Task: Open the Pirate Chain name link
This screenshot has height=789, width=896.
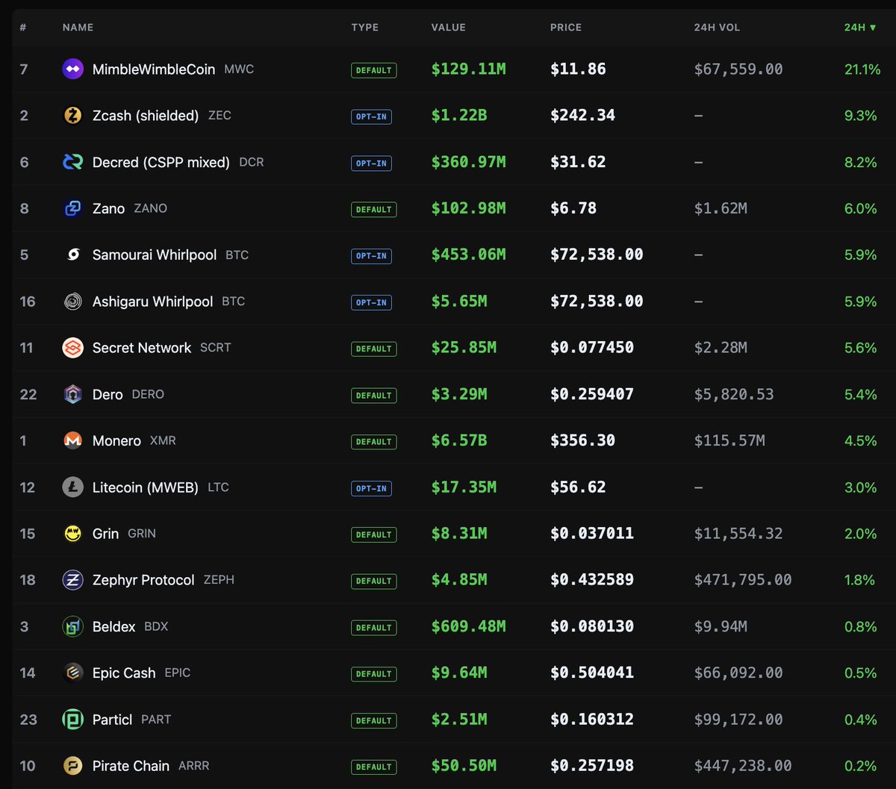Action: [131, 766]
